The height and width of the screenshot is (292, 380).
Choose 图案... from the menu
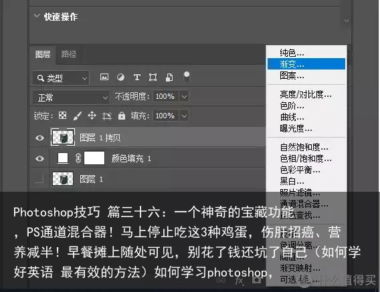306,76
